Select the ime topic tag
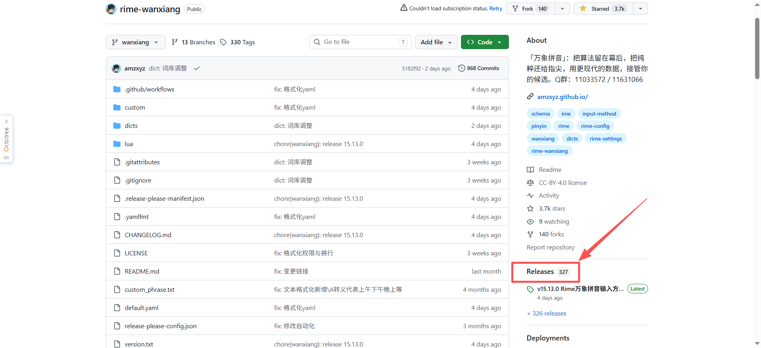Screen dimensions: 761x348 tap(566, 114)
